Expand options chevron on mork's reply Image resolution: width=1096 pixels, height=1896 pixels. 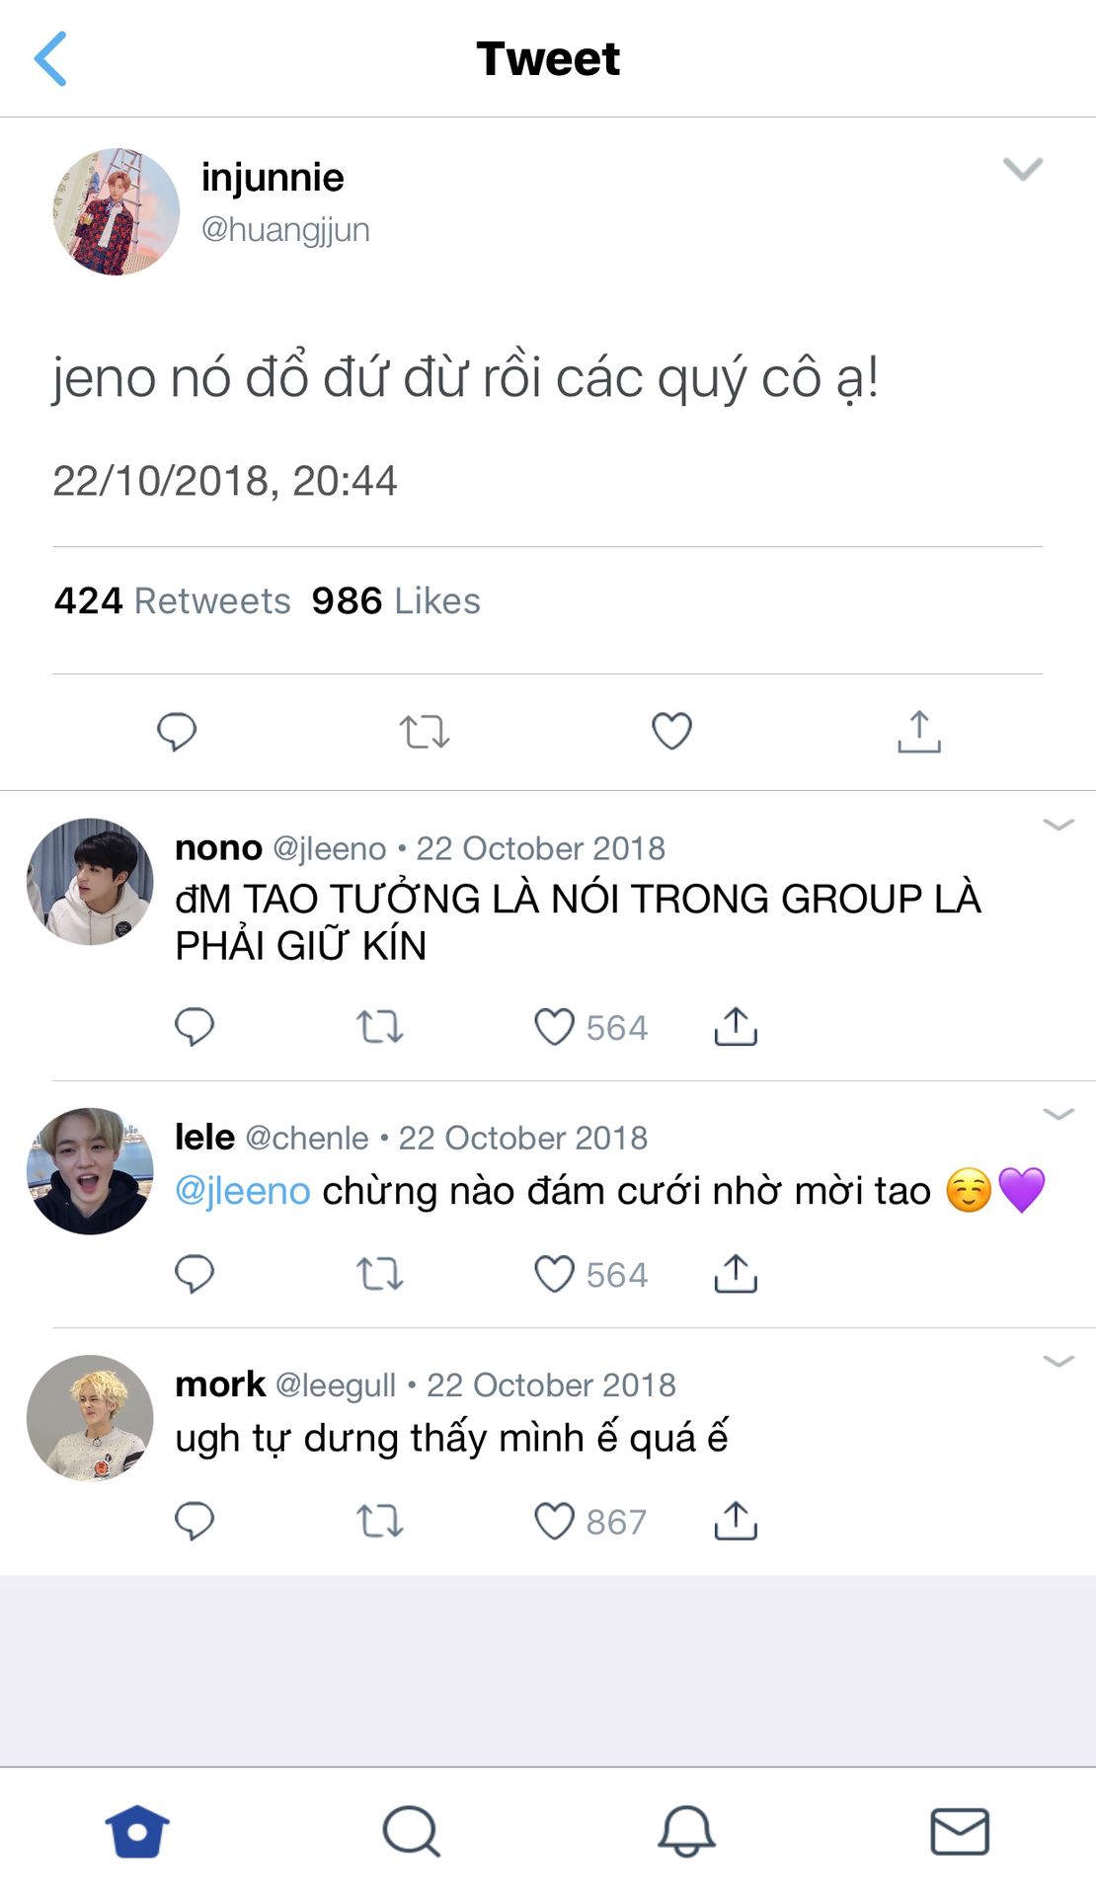[1058, 1361]
